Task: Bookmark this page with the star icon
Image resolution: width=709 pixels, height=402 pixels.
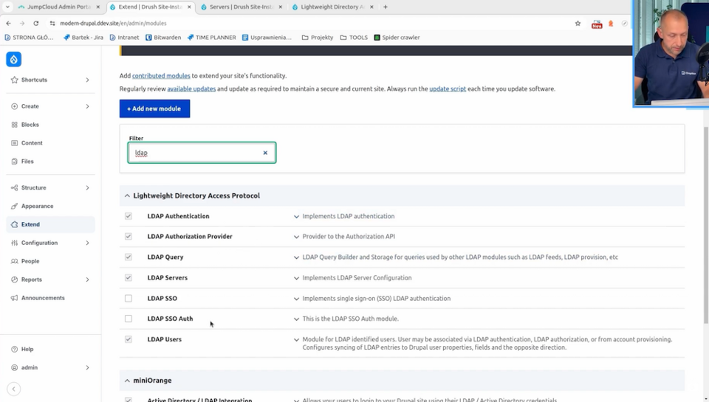Action: click(578, 24)
